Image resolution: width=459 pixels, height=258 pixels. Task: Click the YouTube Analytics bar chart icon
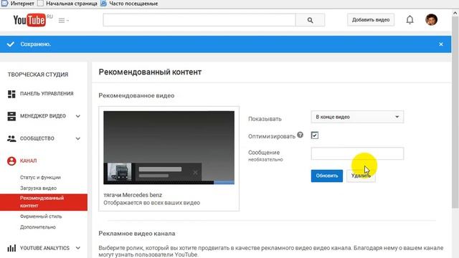pyautogui.click(x=11, y=248)
